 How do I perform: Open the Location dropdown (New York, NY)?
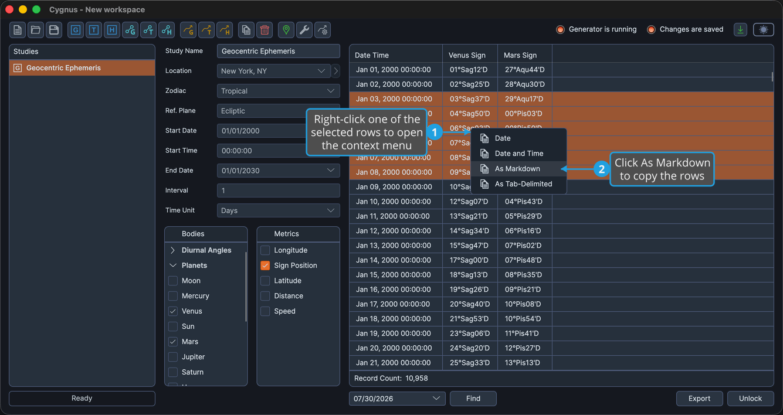[274, 71]
